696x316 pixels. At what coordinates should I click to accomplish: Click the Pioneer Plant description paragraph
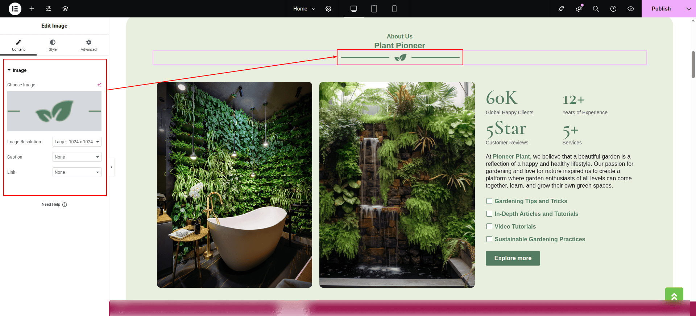560,171
